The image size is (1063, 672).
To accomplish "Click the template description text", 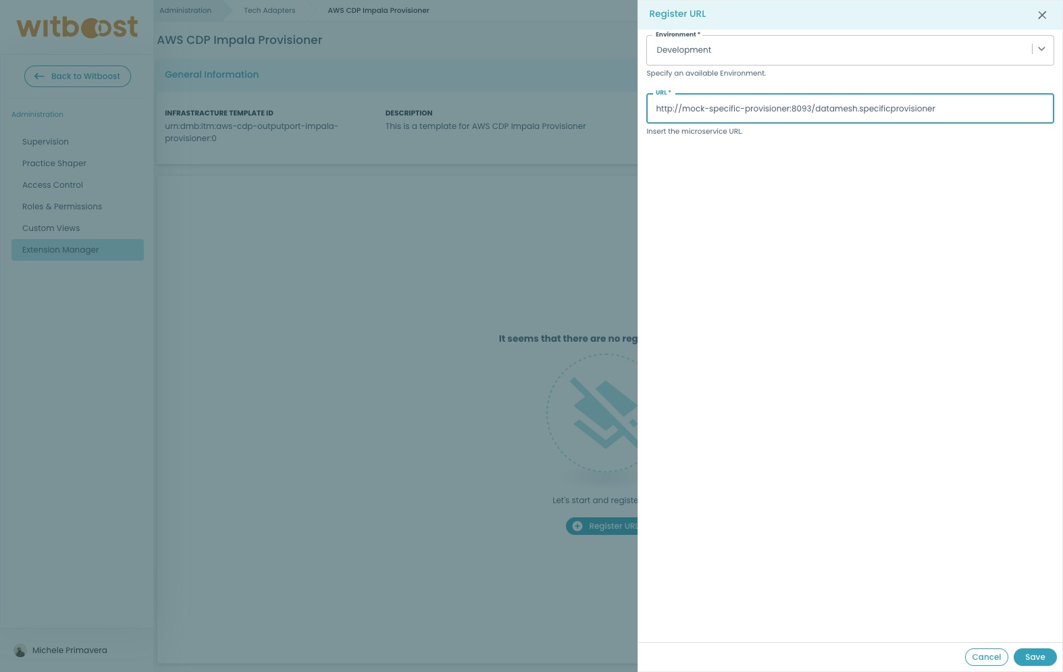I will pyautogui.click(x=486, y=126).
